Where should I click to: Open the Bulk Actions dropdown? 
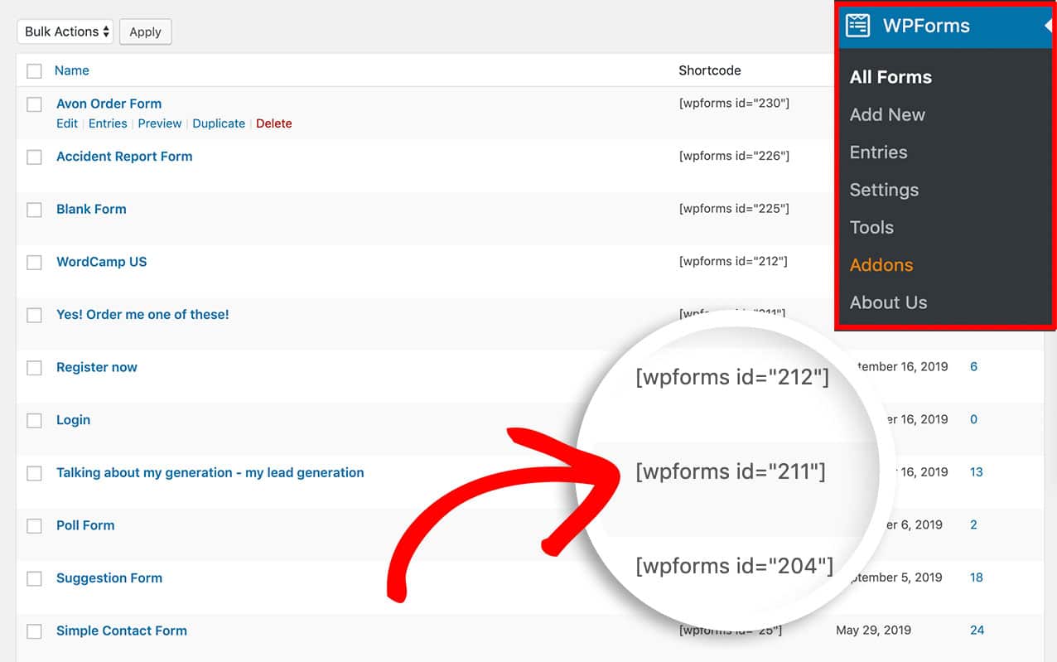point(65,31)
